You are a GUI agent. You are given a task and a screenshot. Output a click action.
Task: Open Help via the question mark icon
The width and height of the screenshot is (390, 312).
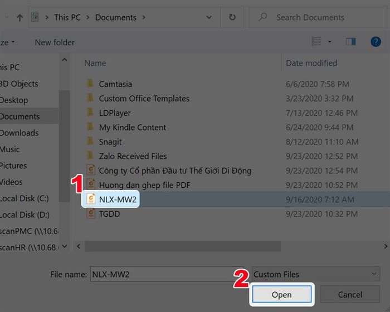(376, 42)
